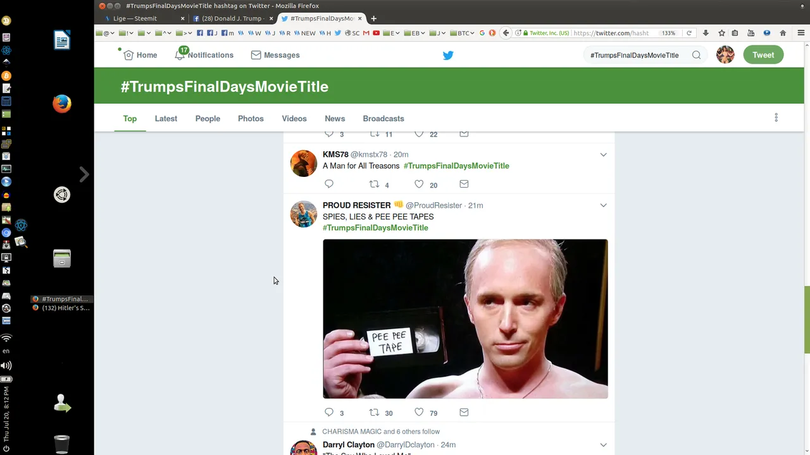Click the Twitter bird logo in the header

point(448,55)
